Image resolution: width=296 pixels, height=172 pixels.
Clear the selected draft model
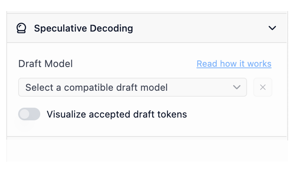click(263, 87)
